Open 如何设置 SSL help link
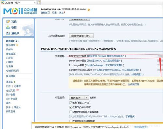 [x=137, y=74]
